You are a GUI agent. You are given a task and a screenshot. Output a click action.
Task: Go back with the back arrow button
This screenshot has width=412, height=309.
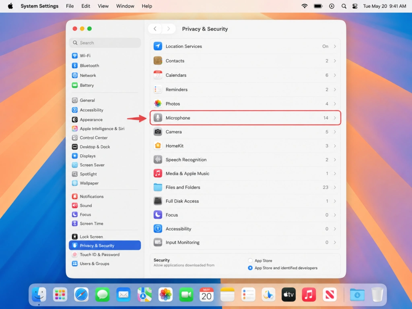click(155, 29)
